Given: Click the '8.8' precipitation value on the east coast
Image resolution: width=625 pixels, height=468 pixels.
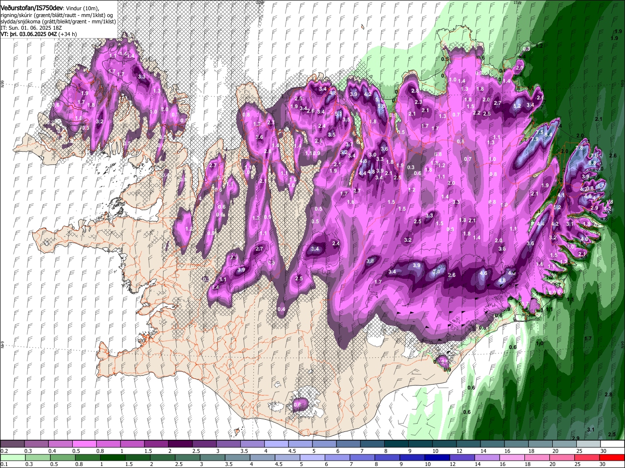Looking at the screenshot, I should point(593,163).
